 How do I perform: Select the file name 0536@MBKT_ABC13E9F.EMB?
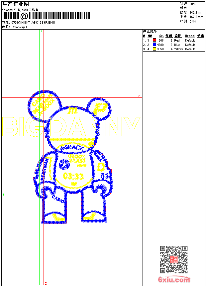click(33, 23)
